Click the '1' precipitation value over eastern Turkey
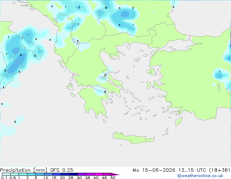This screenshot has height=179, width=231. pos(220,72)
